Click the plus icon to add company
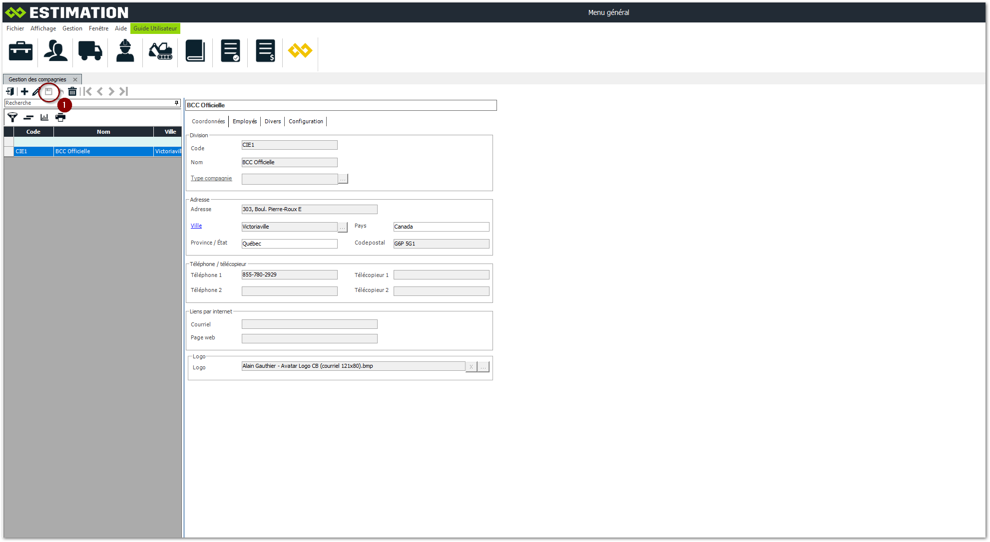This screenshot has height=542, width=990. click(24, 91)
